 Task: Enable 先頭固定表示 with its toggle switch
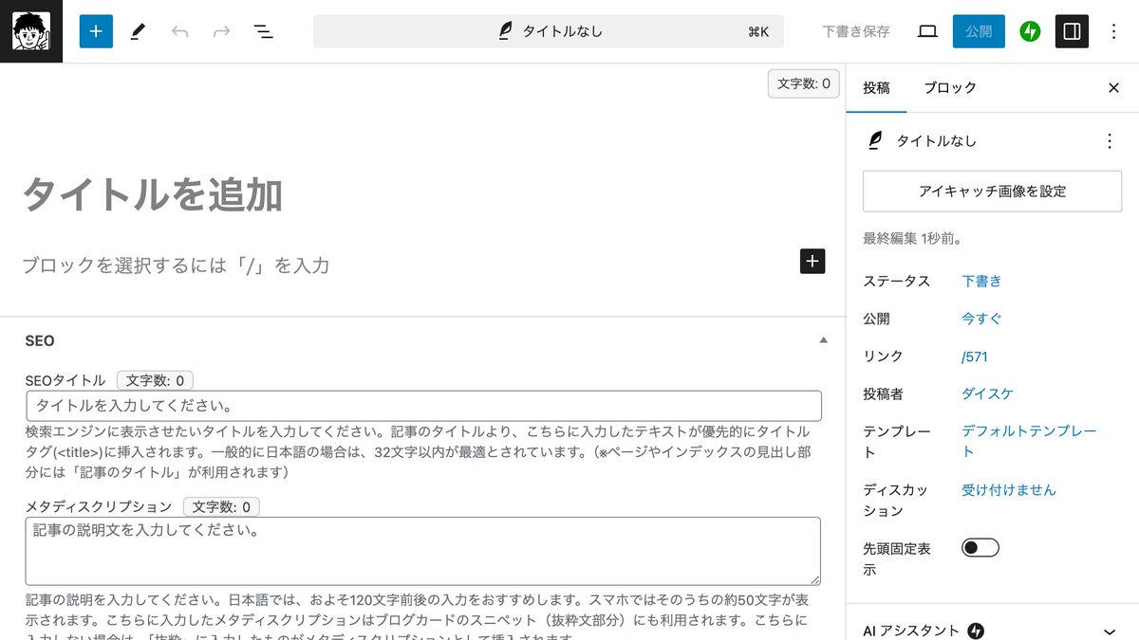[979, 547]
